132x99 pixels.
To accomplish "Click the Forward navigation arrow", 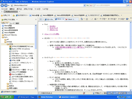I will 6,5.
